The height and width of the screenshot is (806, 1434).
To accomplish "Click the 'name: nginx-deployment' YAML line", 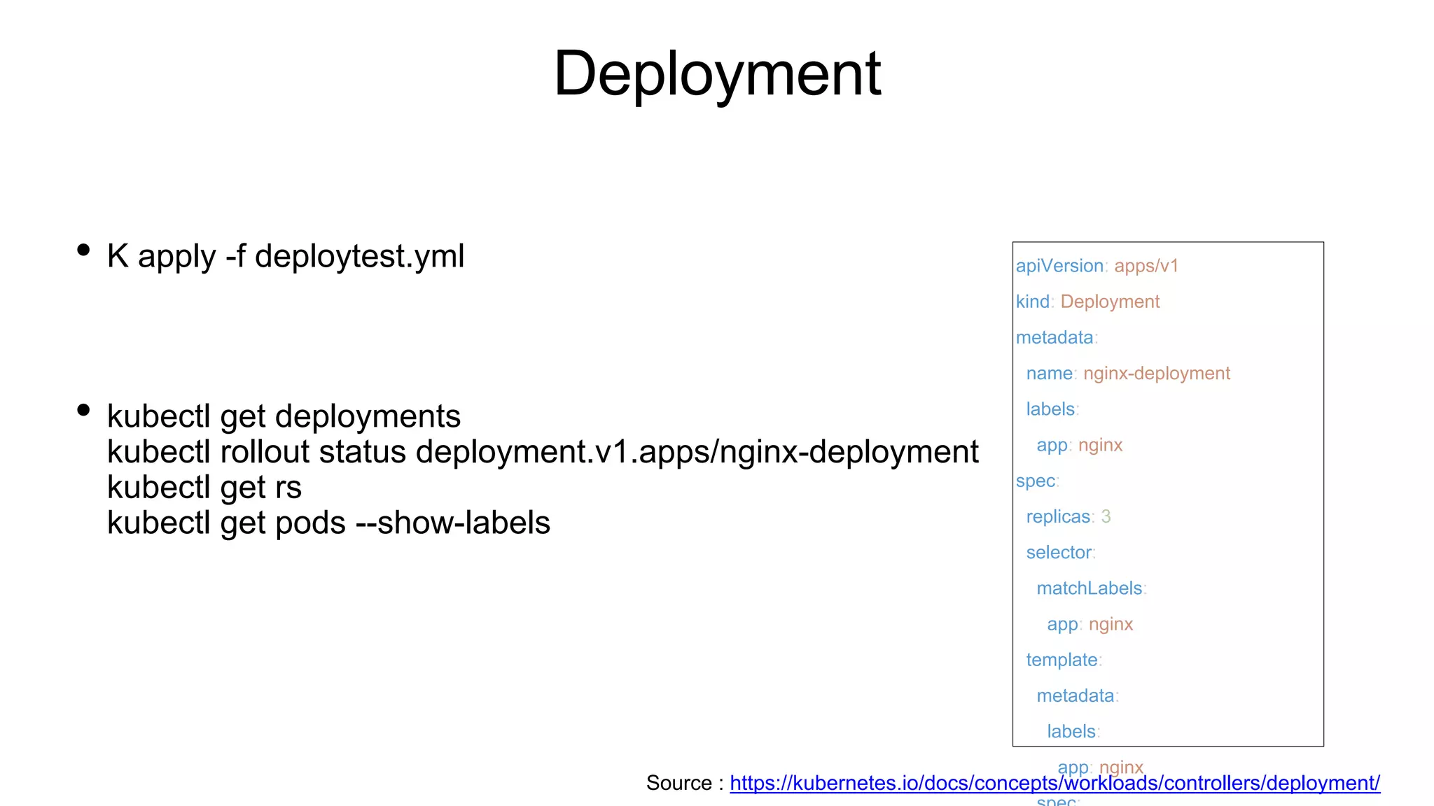I will 1127,374.
